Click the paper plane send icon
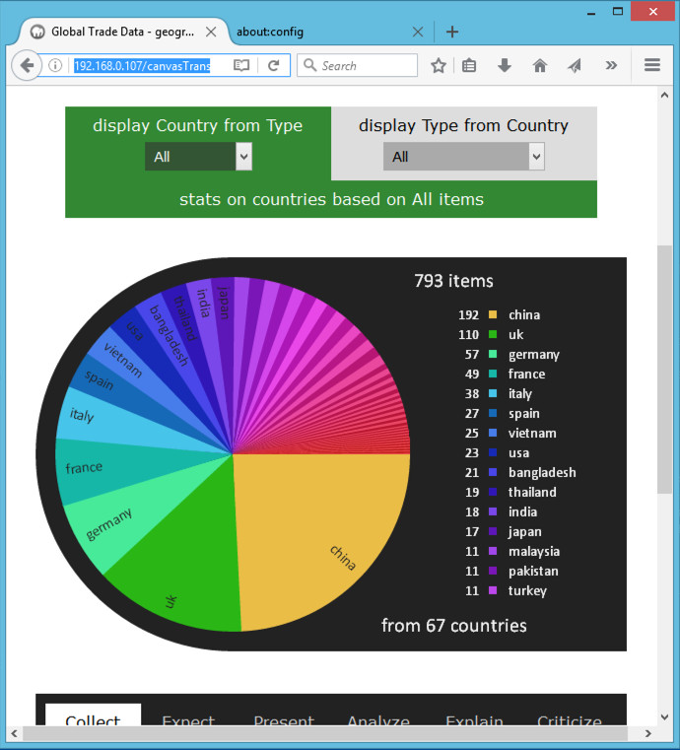This screenshot has height=750, width=680. [x=575, y=65]
